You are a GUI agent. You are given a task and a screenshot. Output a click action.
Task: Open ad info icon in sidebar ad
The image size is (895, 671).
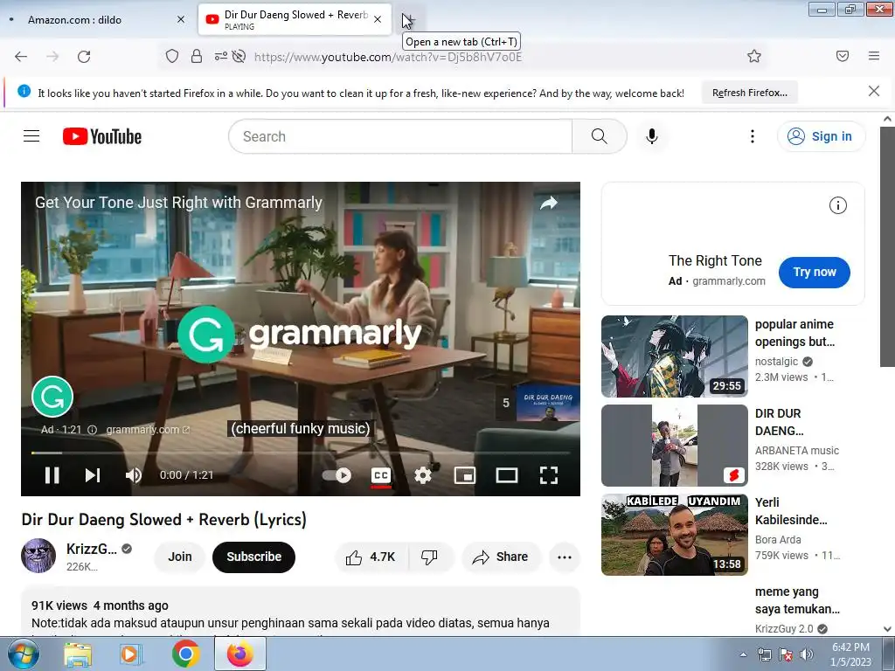pos(838,205)
